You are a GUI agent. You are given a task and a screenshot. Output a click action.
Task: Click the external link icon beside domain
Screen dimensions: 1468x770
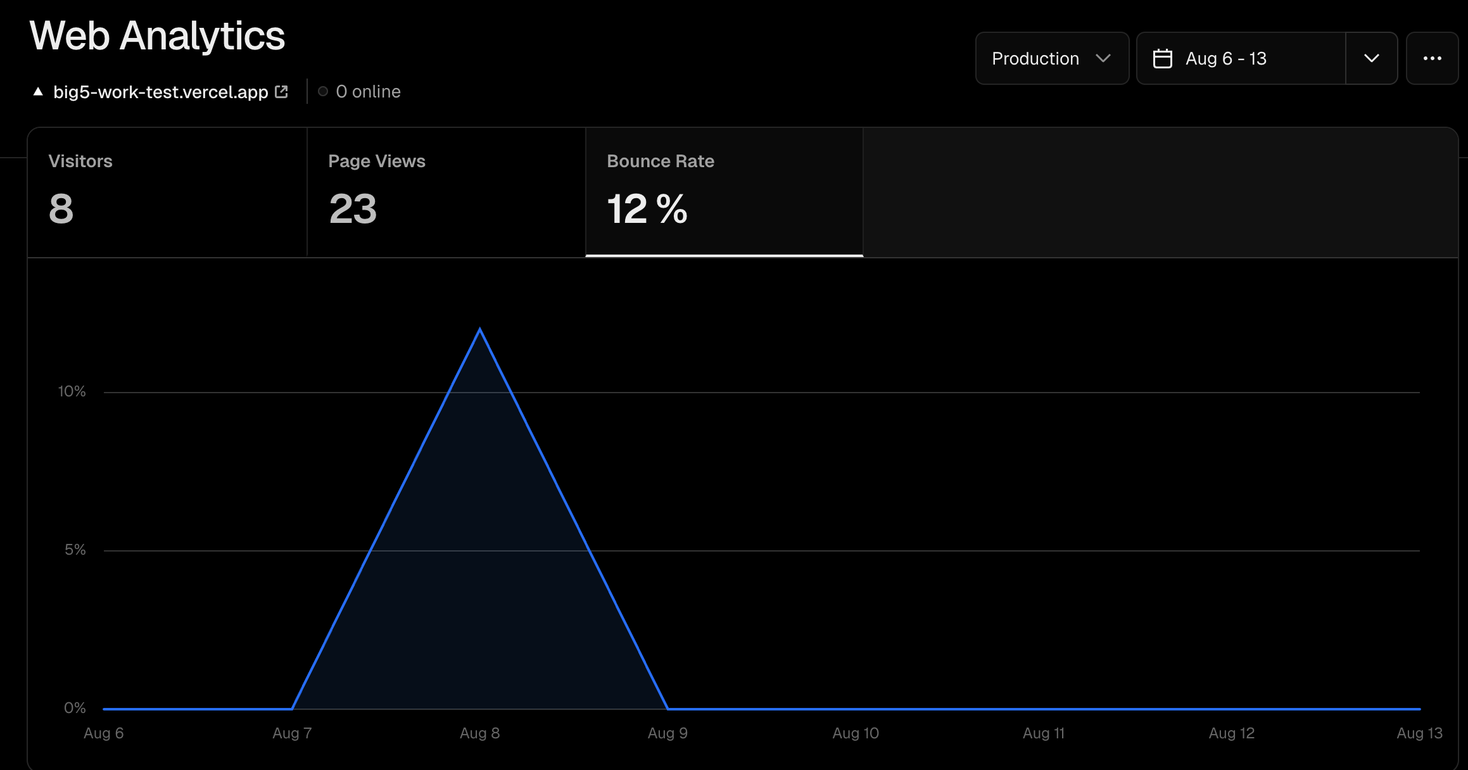tap(282, 92)
